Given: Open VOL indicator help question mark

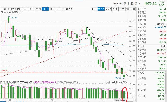Looking at the screenshot, I should tap(1, 82).
